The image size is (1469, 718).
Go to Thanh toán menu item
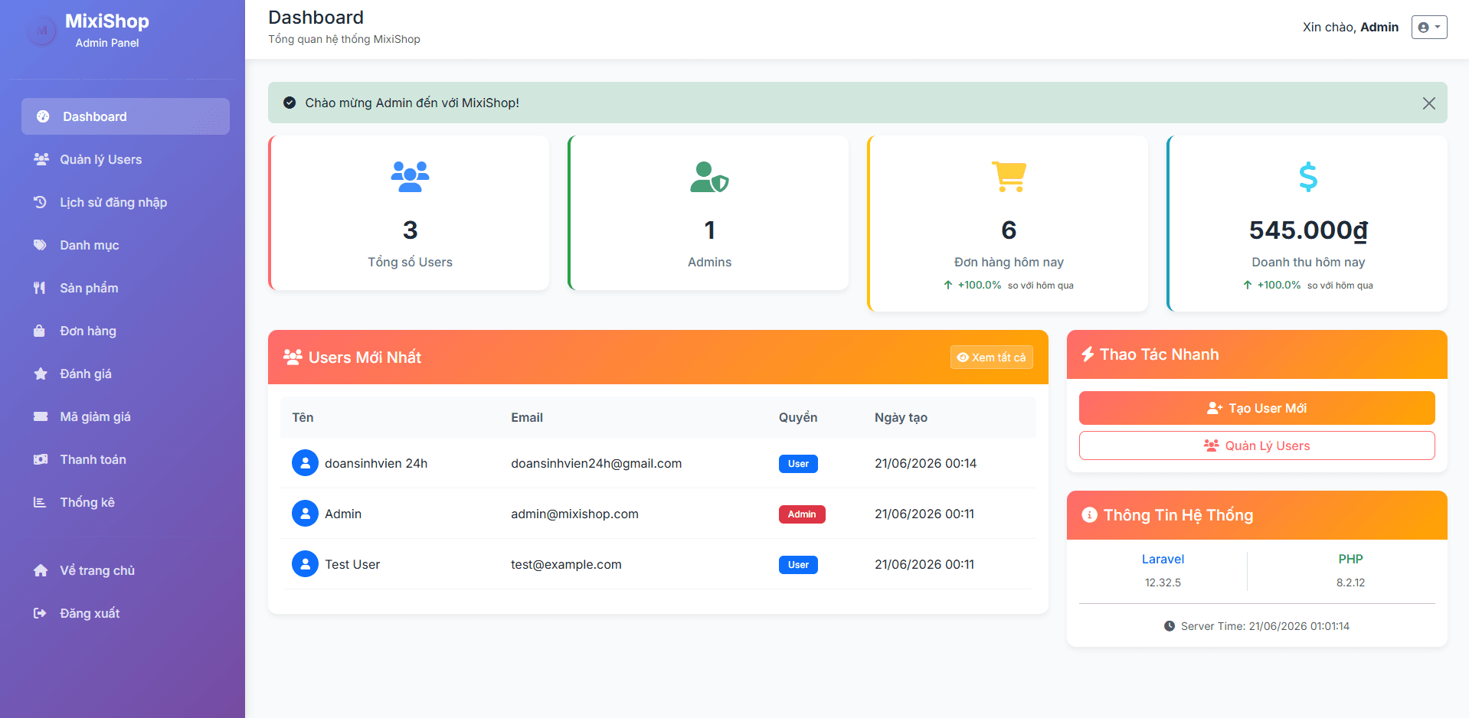(126, 459)
